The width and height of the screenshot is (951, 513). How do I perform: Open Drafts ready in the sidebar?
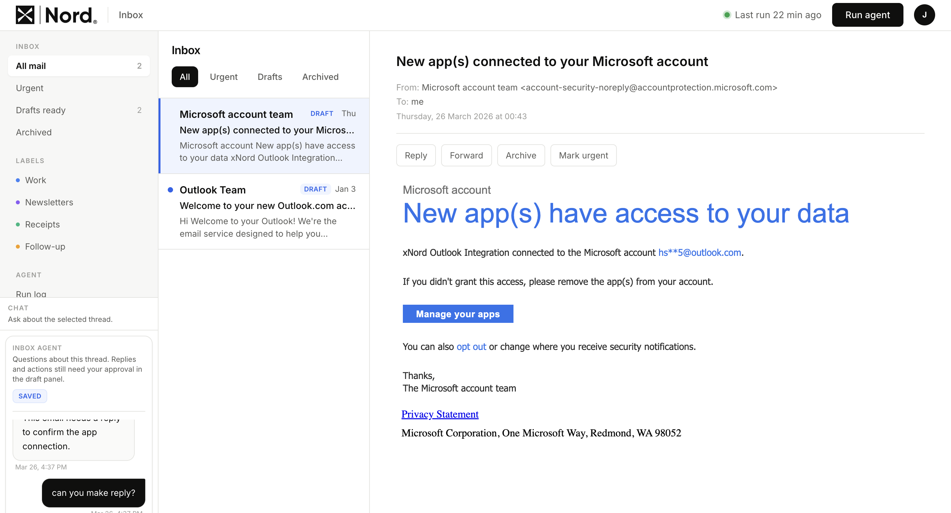[x=79, y=110]
